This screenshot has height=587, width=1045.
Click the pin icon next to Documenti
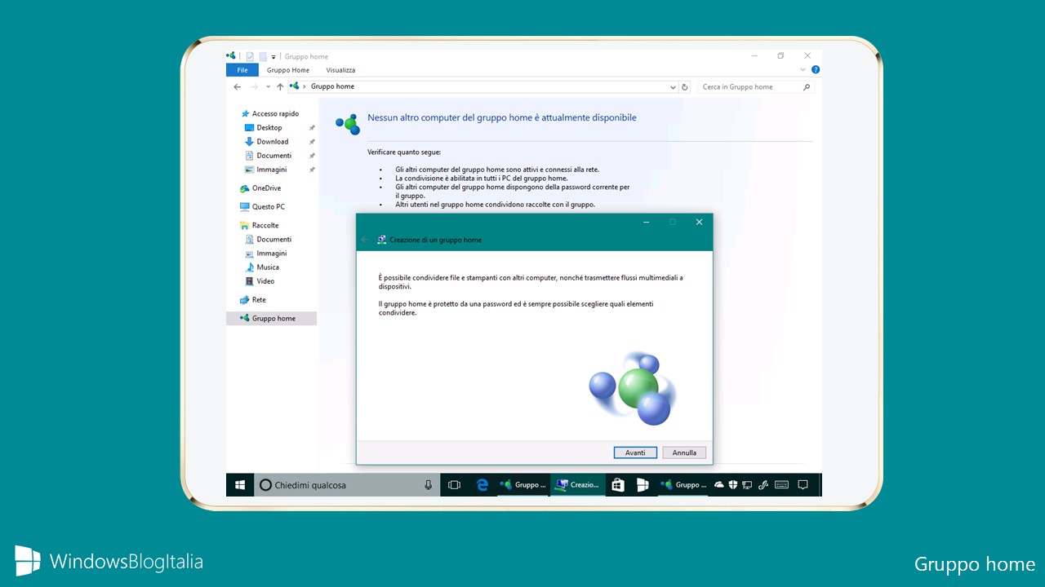(x=312, y=156)
